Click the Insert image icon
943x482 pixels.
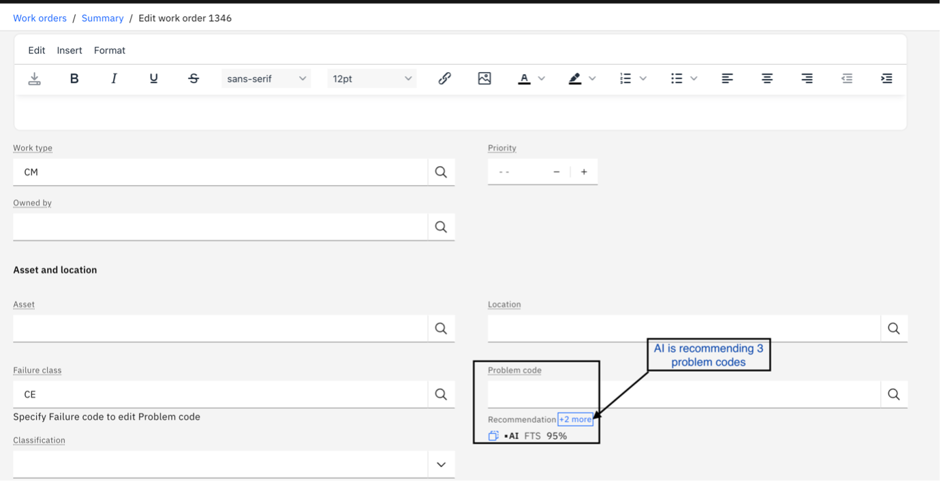click(484, 78)
